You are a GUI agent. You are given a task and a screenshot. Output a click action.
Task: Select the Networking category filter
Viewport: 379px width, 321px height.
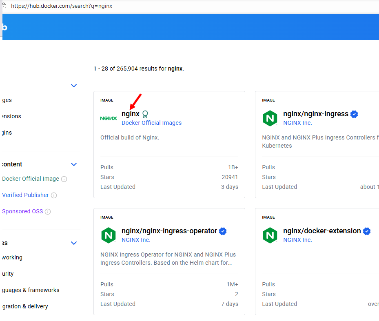pos(12,257)
